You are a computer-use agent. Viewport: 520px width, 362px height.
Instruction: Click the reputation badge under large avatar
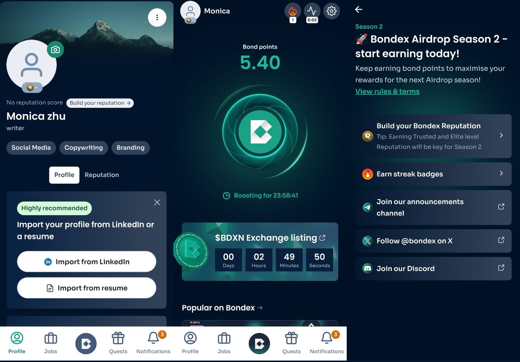coord(32,87)
